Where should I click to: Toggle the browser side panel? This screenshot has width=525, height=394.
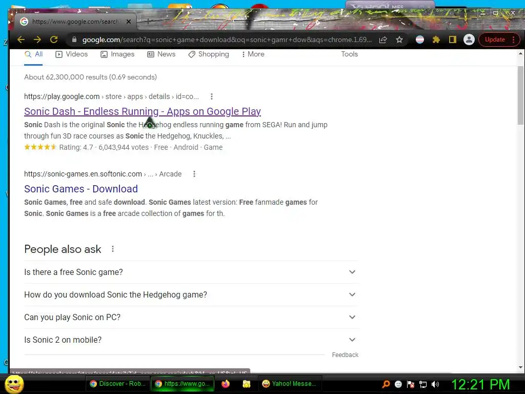pos(453,40)
